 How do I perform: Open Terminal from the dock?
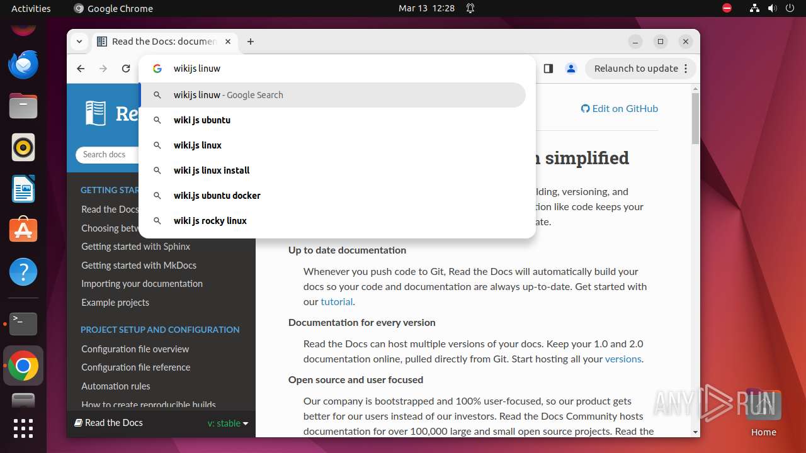pos(23,324)
